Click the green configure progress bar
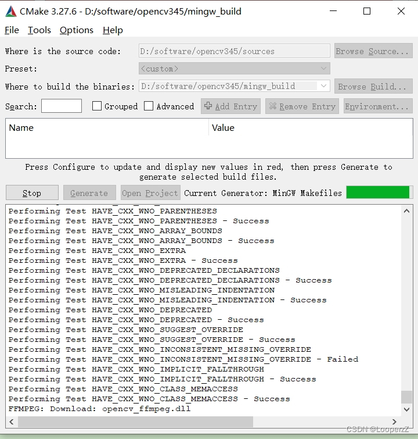This screenshot has width=418, height=439. pyautogui.click(x=379, y=192)
